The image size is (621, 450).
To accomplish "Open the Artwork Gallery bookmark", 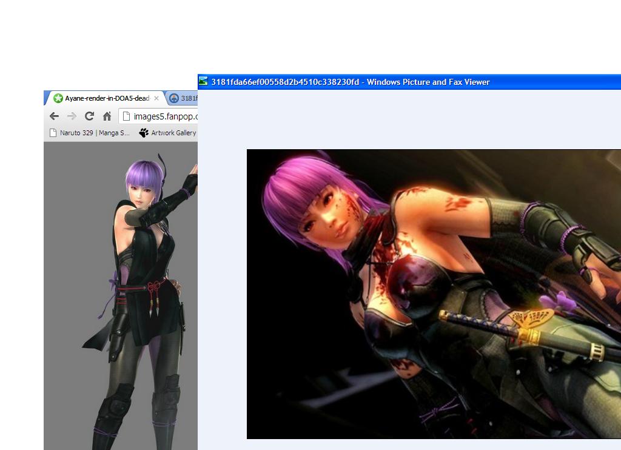I will [168, 133].
